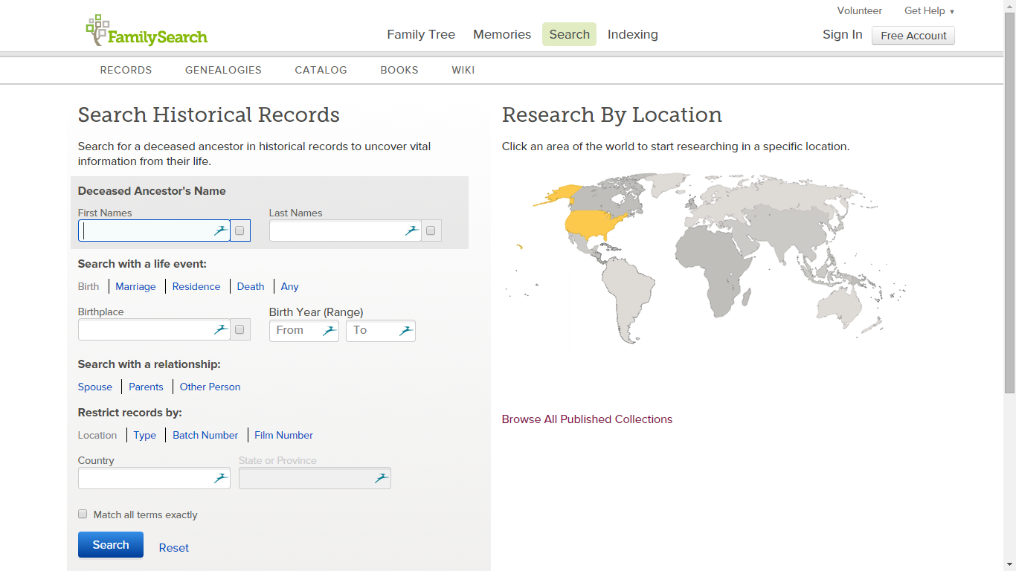Select the Search menu item
Viewport: 1016px width, 571px height.
tap(569, 34)
